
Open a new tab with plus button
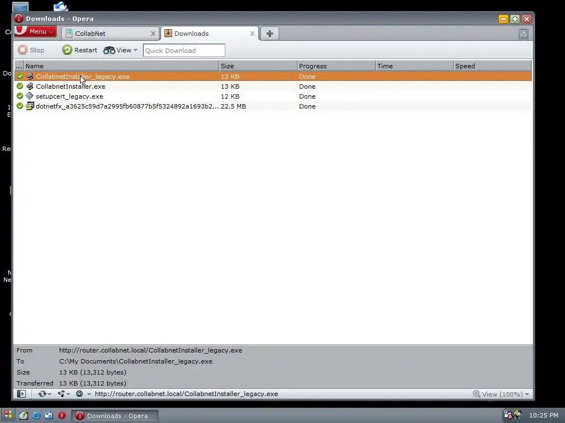click(x=269, y=34)
